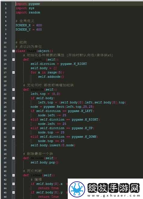The image size is (143, 199).
Task: Click 'self.dirction = pygame.K_RIGHT' line
Action: click(59, 64)
